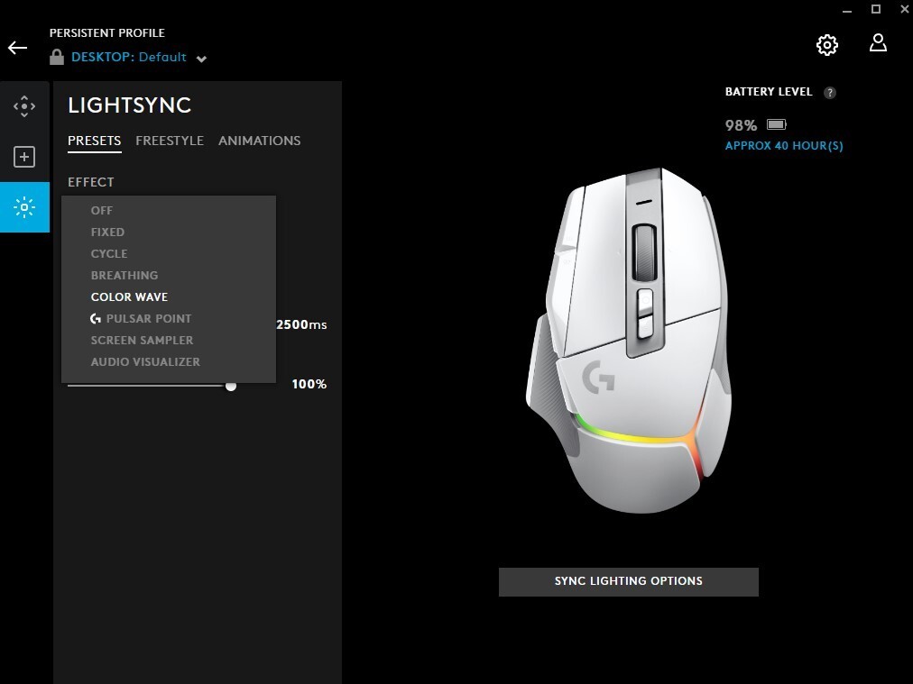This screenshot has height=684, width=913.
Task: Open settings via the gear icon
Action: click(x=826, y=45)
